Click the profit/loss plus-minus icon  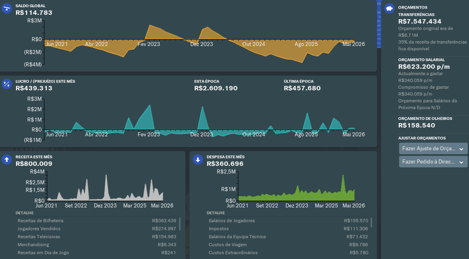(6, 84)
